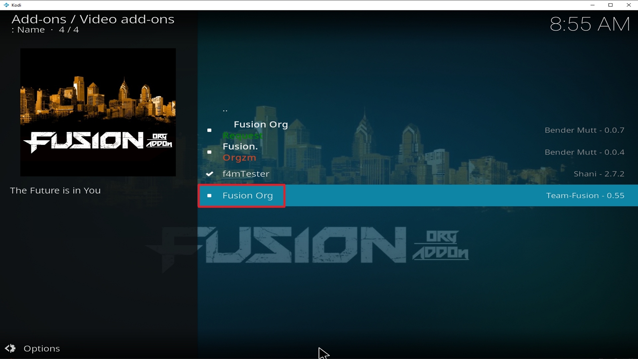Click Bender Mutt - 0.0.4 version text
Screen dimensions: 638x359
(x=585, y=152)
